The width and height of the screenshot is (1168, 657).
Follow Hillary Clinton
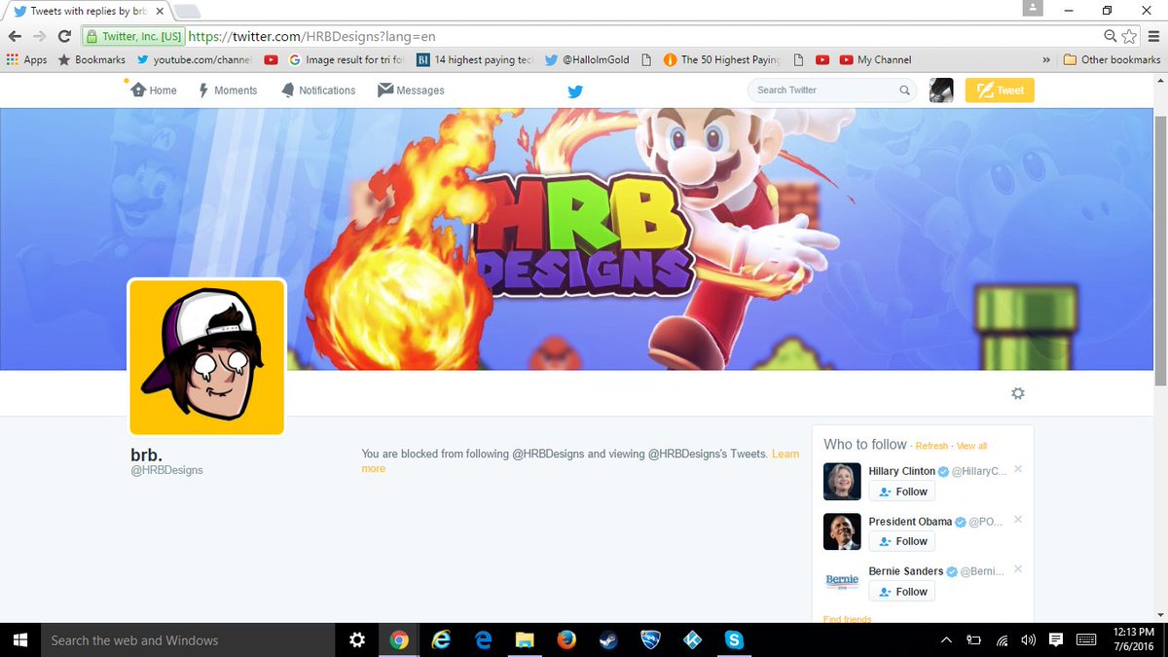click(x=901, y=492)
